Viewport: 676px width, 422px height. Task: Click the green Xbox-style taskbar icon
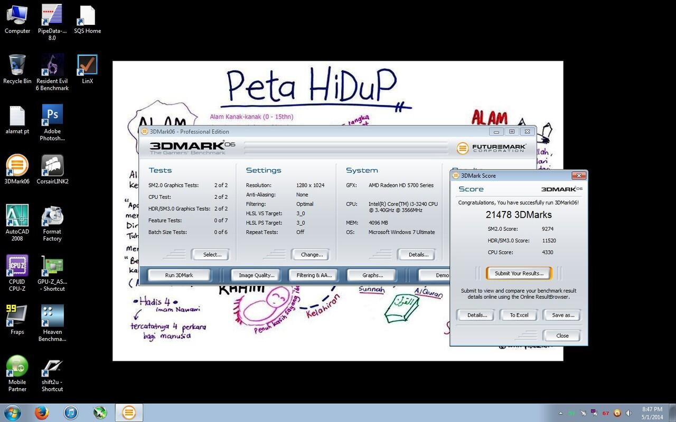(x=100, y=413)
